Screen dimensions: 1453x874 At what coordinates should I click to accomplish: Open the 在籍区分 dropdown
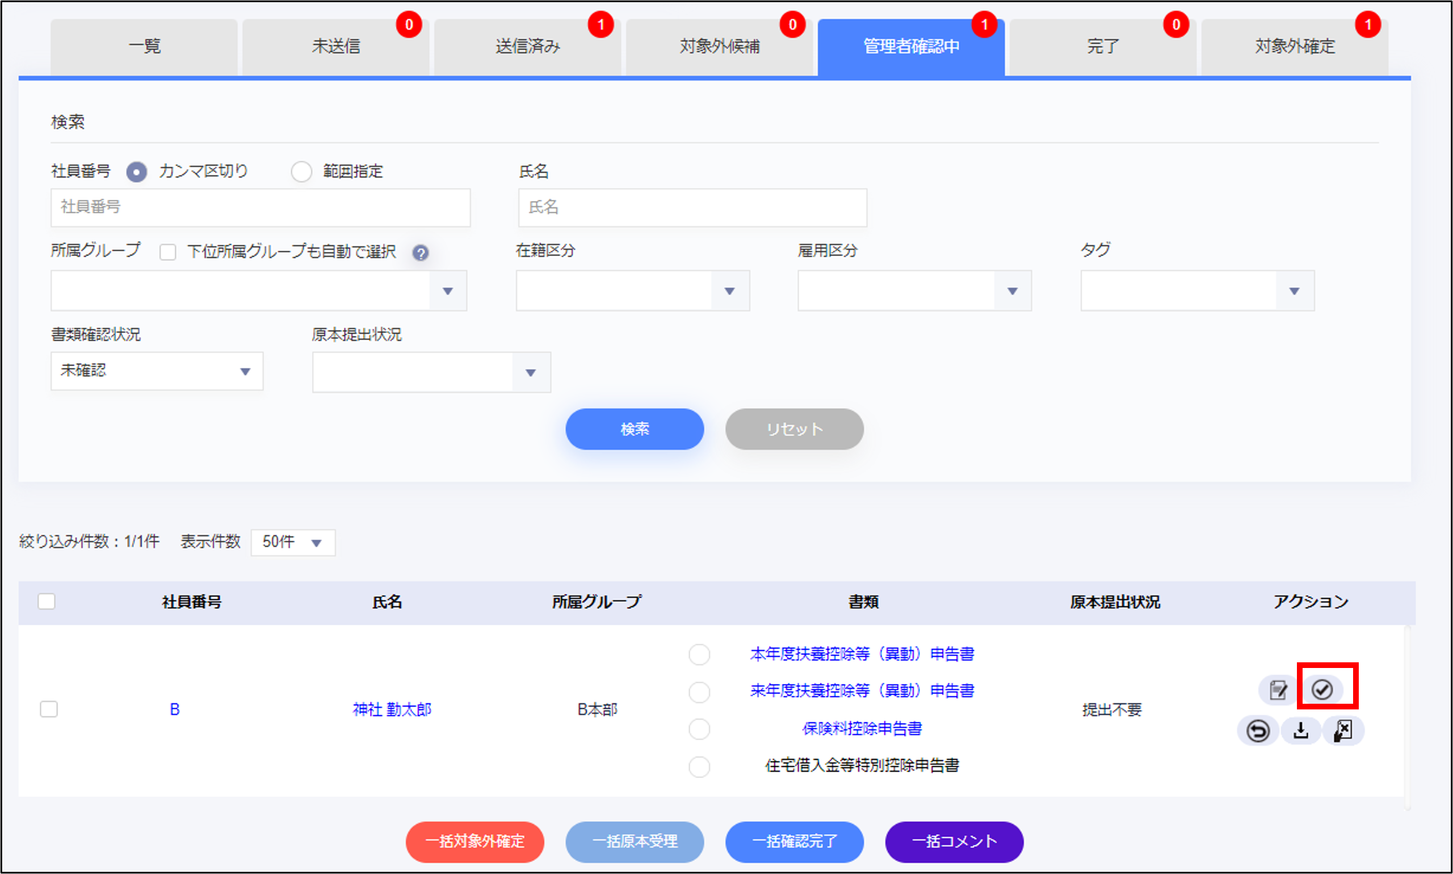(x=632, y=291)
